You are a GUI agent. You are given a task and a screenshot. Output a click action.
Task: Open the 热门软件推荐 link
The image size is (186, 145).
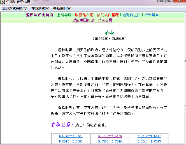point(108,15)
